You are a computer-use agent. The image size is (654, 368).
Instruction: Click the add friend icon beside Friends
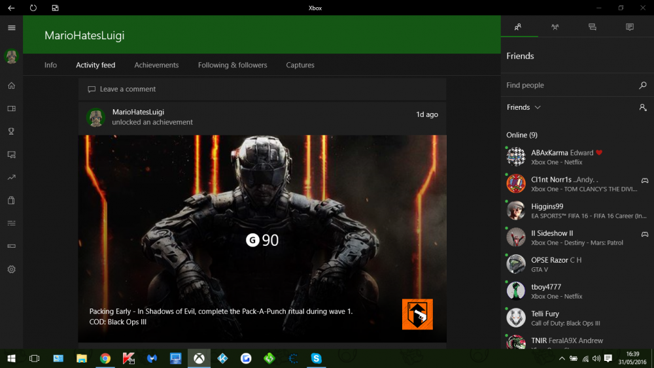(x=643, y=107)
